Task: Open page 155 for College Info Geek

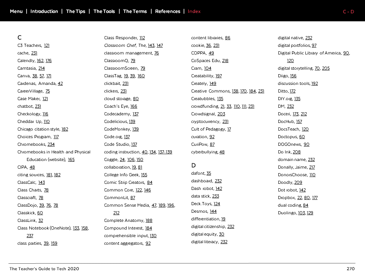Action: pyautogui.click(x=144, y=175)
